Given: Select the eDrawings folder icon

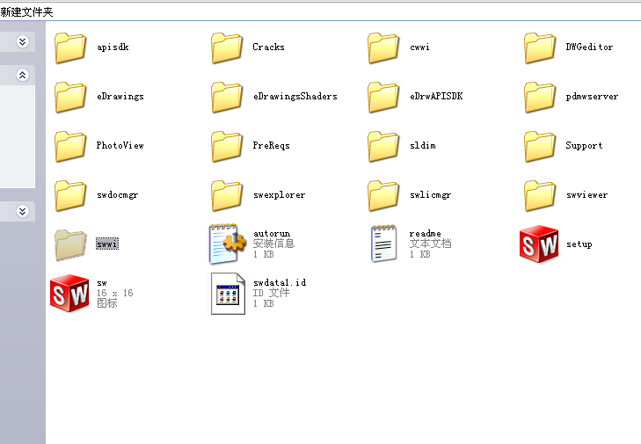Looking at the screenshot, I should click(70, 97).
